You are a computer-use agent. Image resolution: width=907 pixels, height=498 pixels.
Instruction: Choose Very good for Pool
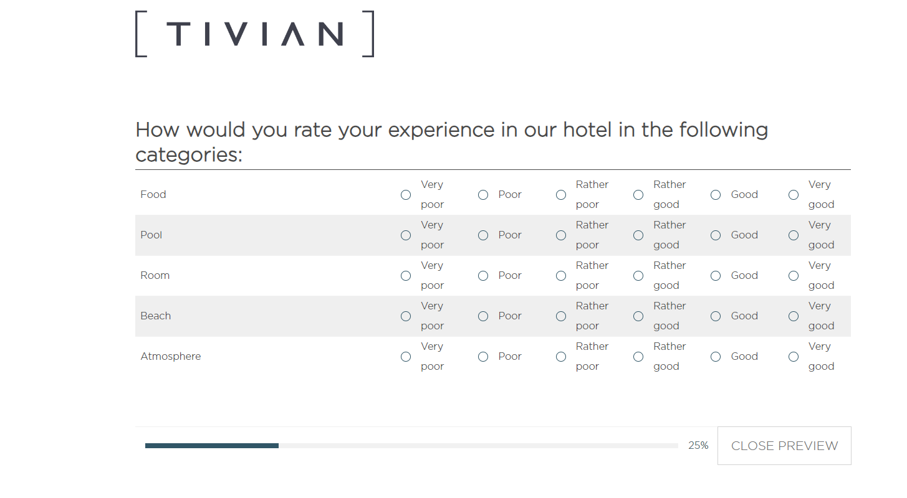(x=794, y=235)
